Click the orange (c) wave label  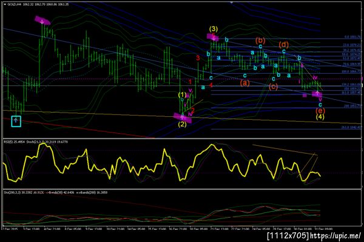273,87
